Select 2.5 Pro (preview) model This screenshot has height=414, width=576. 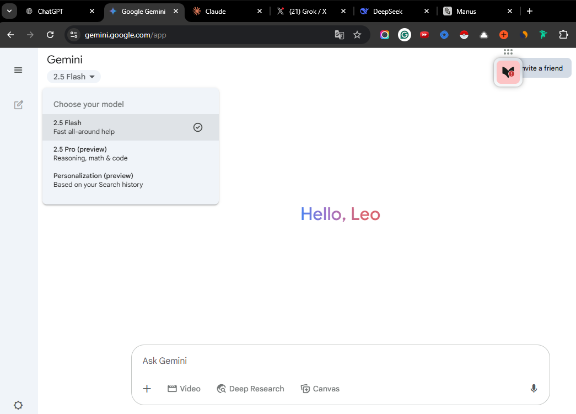[131, 154]
